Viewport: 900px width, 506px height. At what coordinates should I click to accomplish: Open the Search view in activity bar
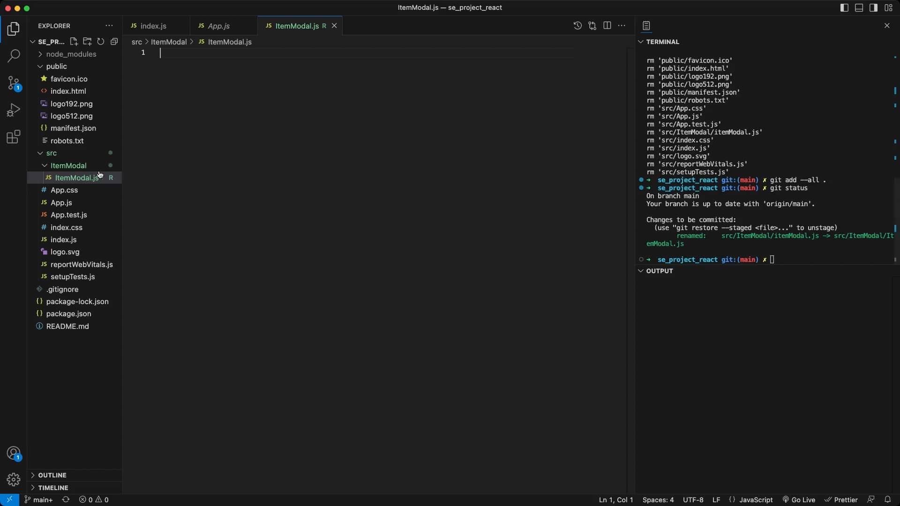(14, 56)
